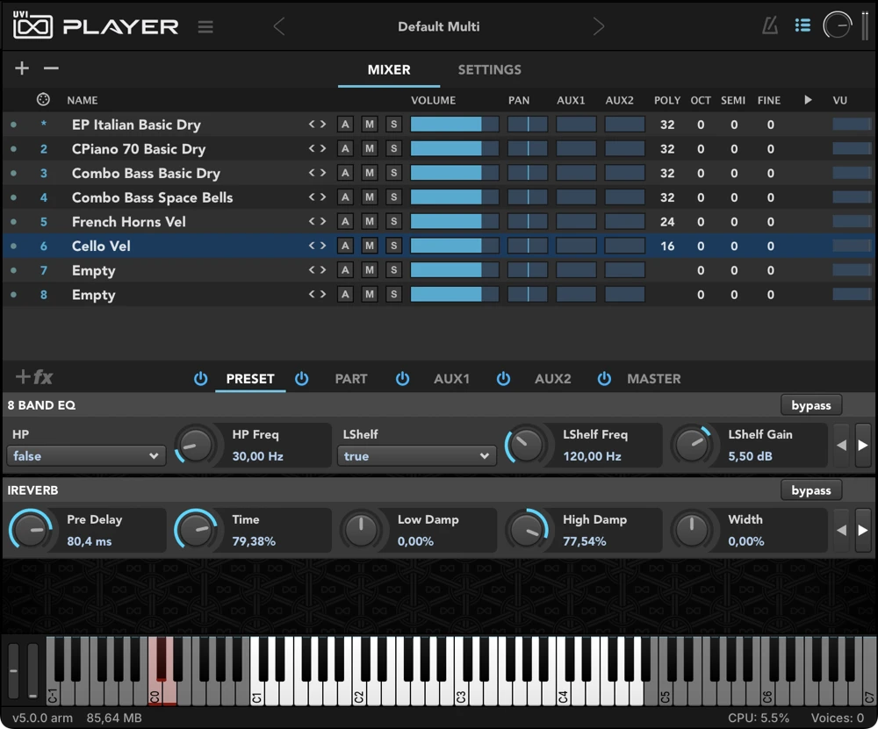Image resolution: width=878 pixels, height=729 pixels.
Task: Bypass the 8 BAND EQ effect
Action: [810, 405]
